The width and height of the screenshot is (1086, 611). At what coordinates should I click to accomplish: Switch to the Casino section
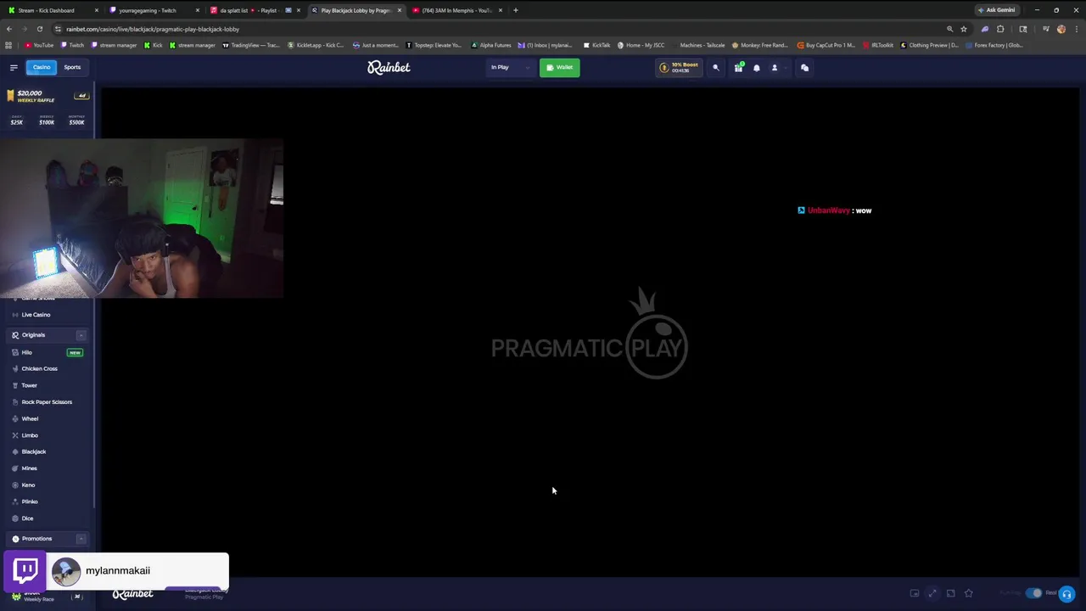pyautogui.click(x=42, y=67)
